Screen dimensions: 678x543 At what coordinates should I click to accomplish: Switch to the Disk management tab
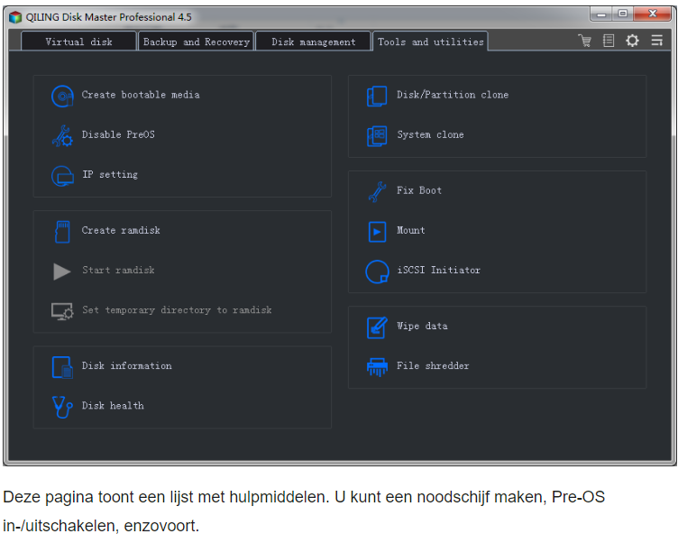click(x=314, y=41)
